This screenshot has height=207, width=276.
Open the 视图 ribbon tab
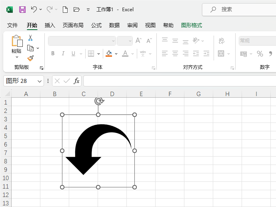click(x=150, y=25)
